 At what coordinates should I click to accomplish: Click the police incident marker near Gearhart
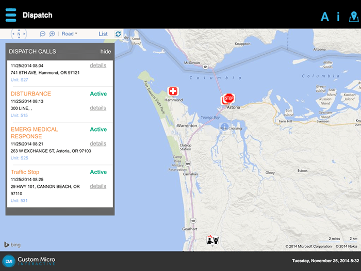(212, 240)
